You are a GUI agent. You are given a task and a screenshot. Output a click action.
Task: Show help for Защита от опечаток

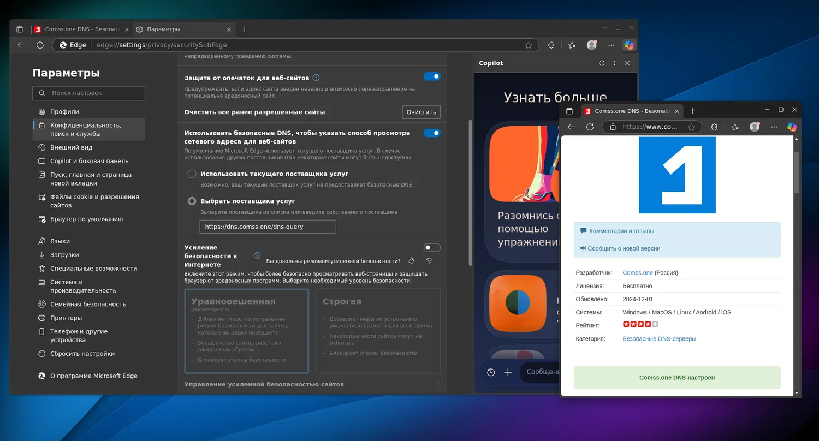click(316, 78)
